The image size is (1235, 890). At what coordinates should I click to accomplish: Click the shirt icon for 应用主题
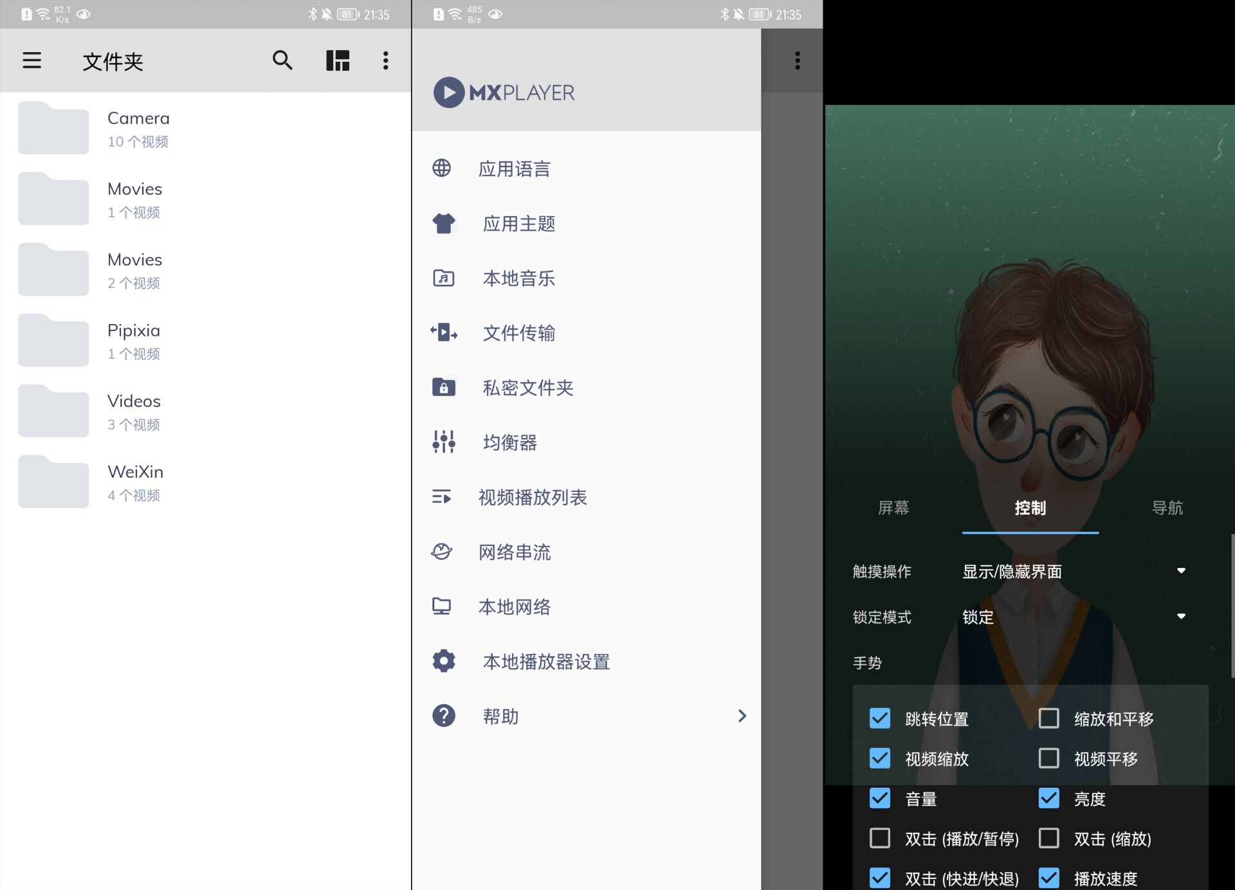(444, 223)
